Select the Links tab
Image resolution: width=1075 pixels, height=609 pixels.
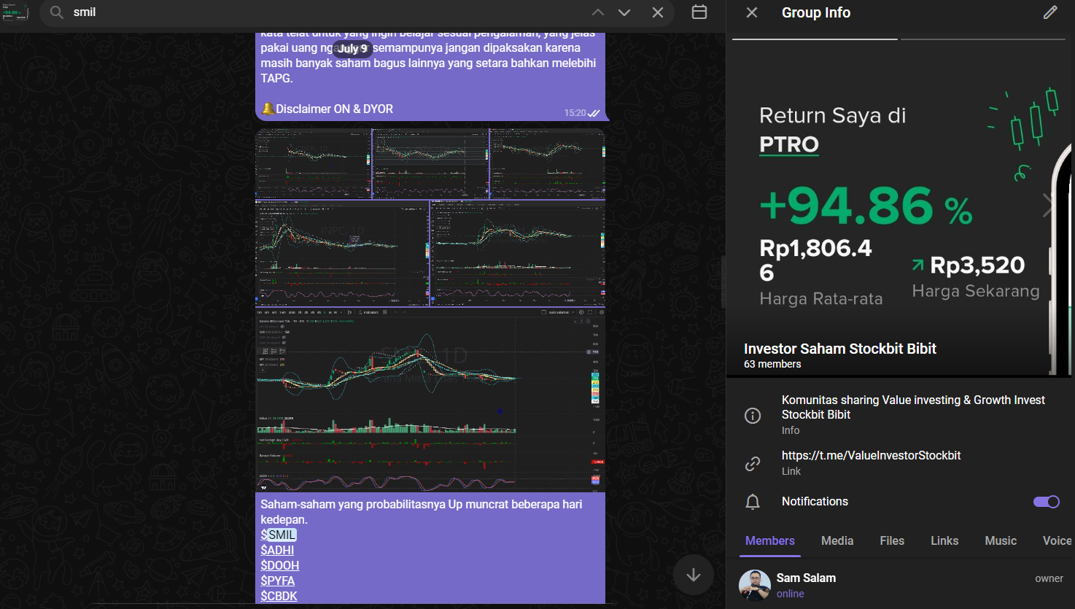coord(944,540)
